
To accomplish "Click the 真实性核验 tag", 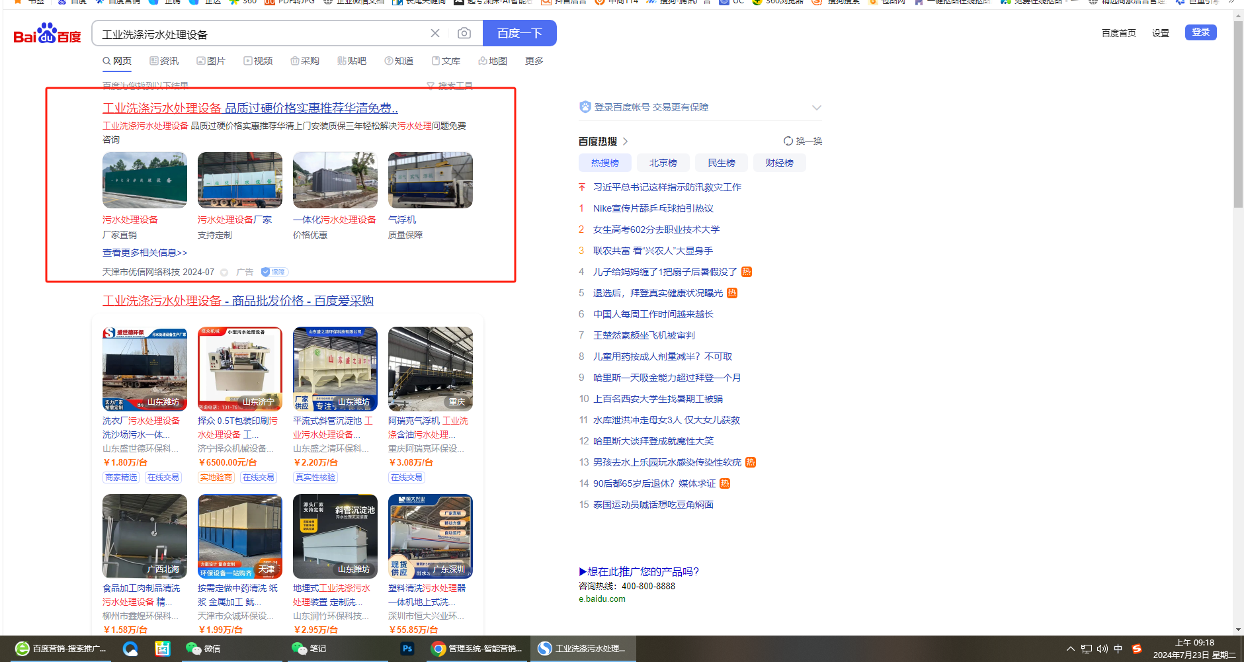I will coord(315,477).
